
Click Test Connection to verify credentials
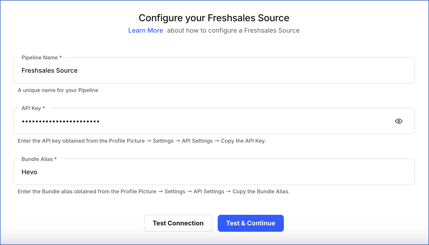pos(178,223)
